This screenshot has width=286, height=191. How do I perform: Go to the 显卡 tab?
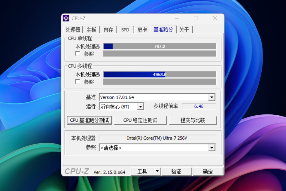pos(142,30)
